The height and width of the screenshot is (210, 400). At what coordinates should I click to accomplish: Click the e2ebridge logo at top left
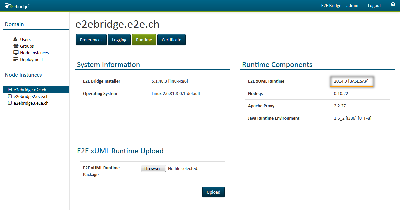point(17,5)
